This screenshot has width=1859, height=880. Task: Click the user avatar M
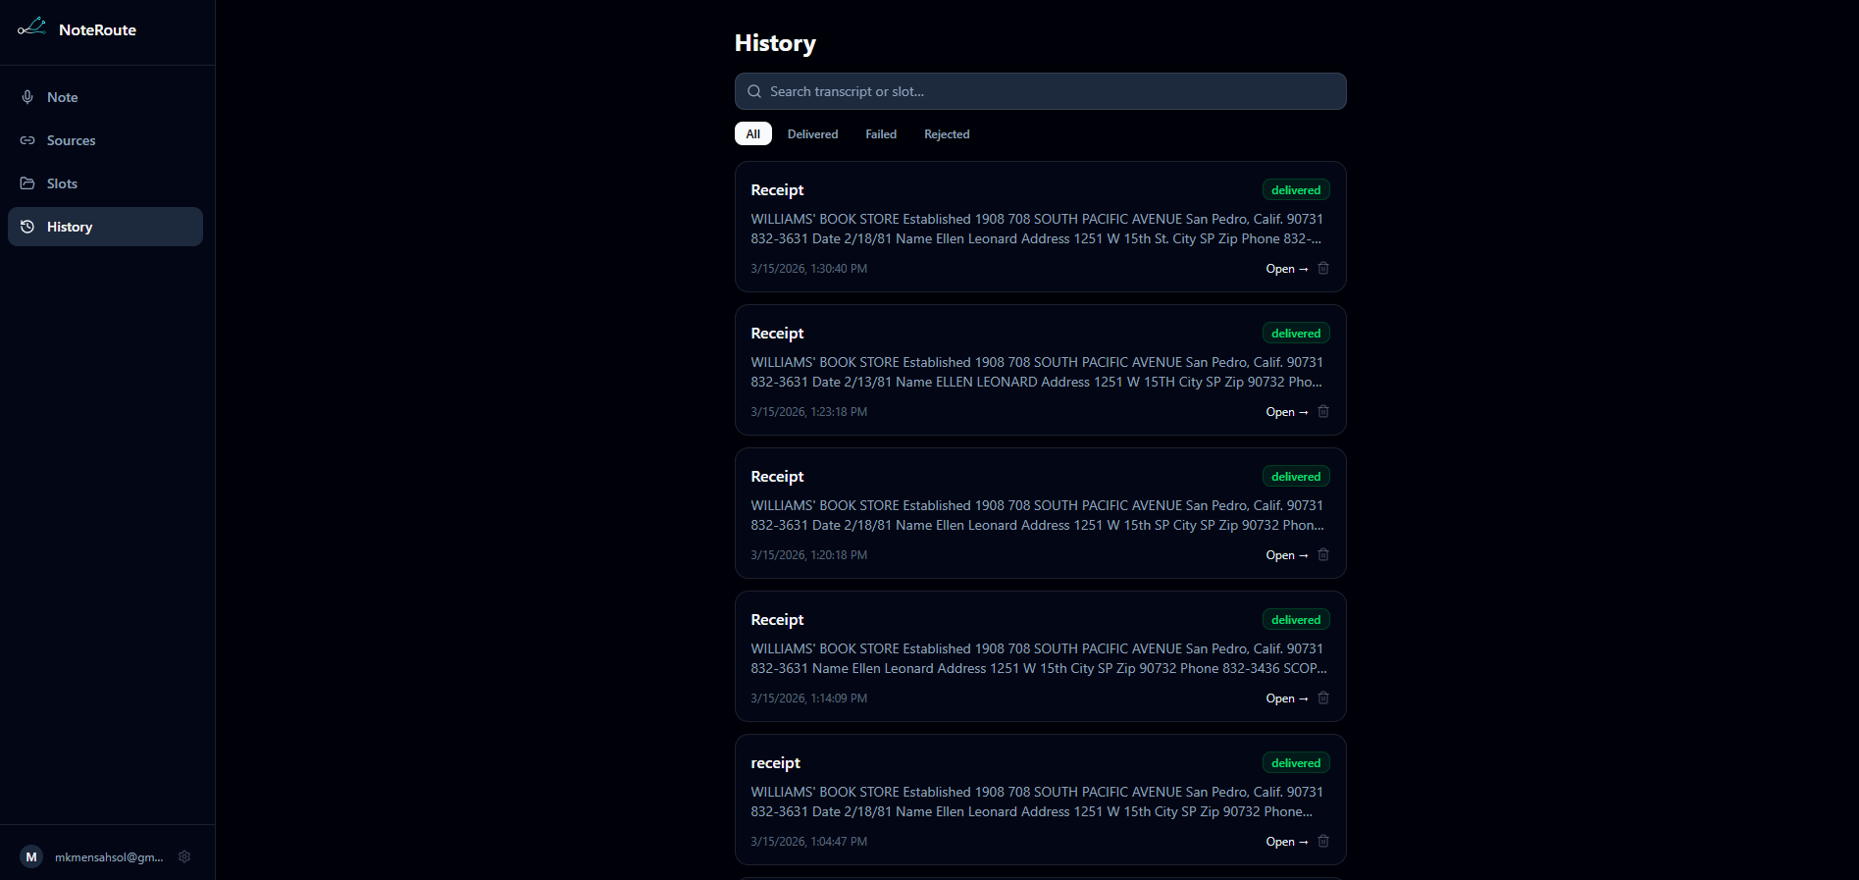[x=31, y=856]
